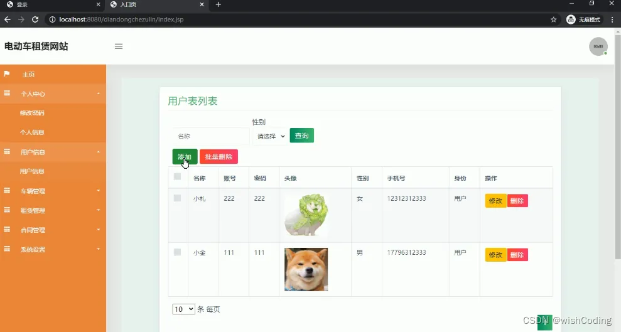Image resolution: width=621 pixels, height=332 pixels.
Task: Click the grid icon beside 用户信息 parent menu
Action: [x=7, y=151]
